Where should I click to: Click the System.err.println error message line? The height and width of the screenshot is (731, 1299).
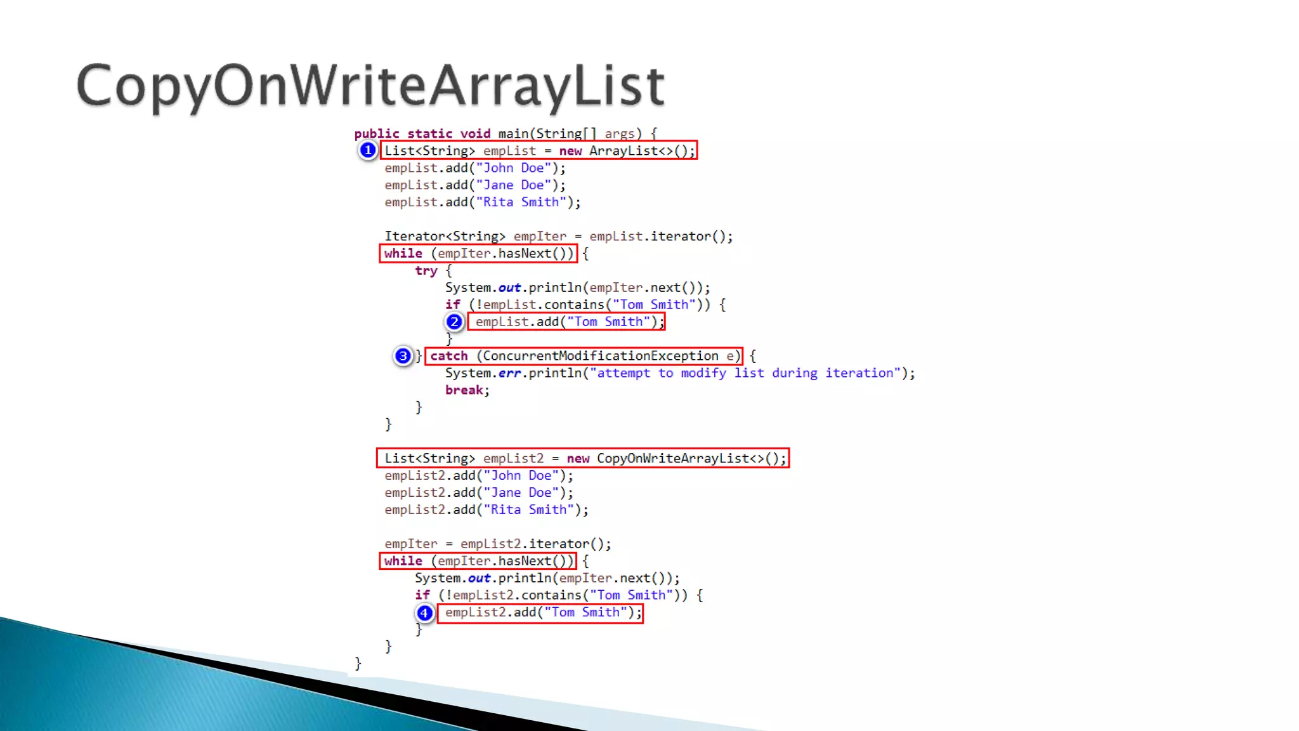679,373
